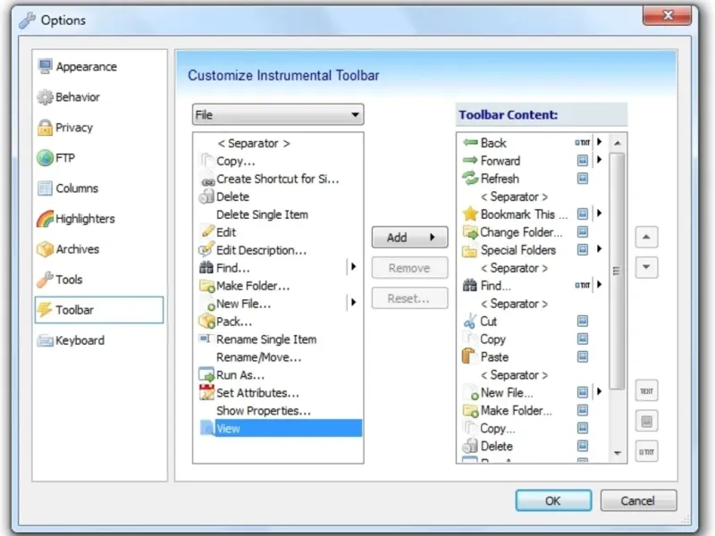Click the Edit Description... icon

pos(206,250)
